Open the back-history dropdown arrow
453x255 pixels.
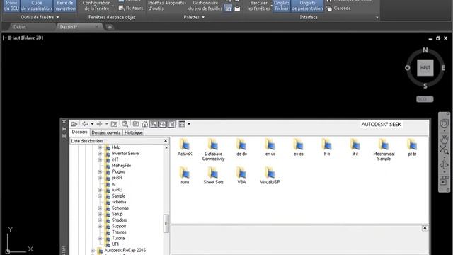[x=92, y=124]
